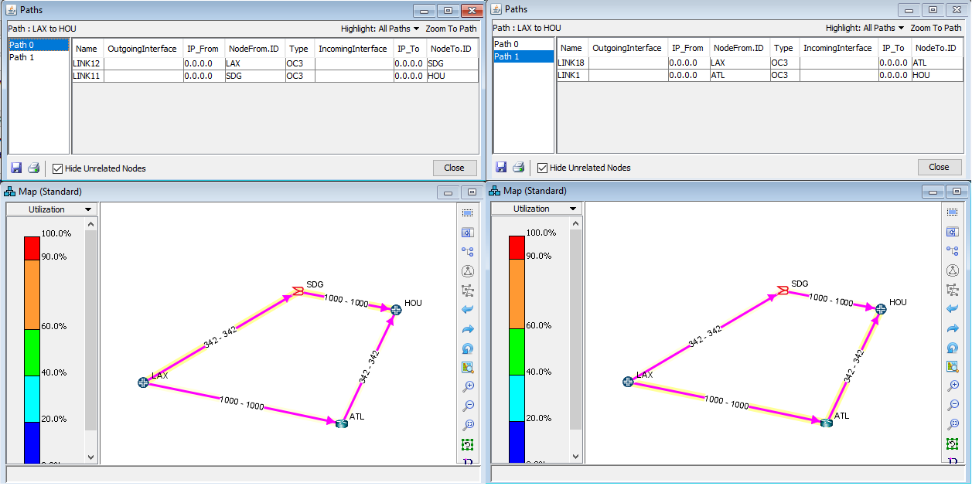Select Path 1 in the left paths list

[19, 57]
